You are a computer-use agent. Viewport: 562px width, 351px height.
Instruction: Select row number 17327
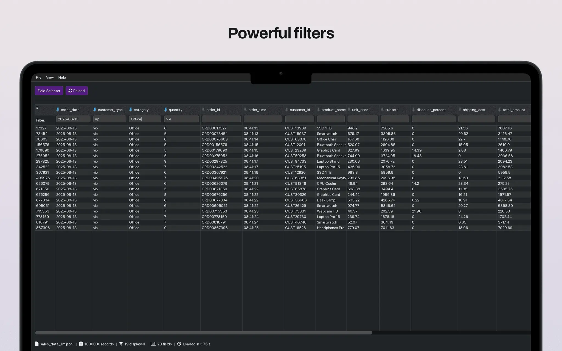pos(41,128)
